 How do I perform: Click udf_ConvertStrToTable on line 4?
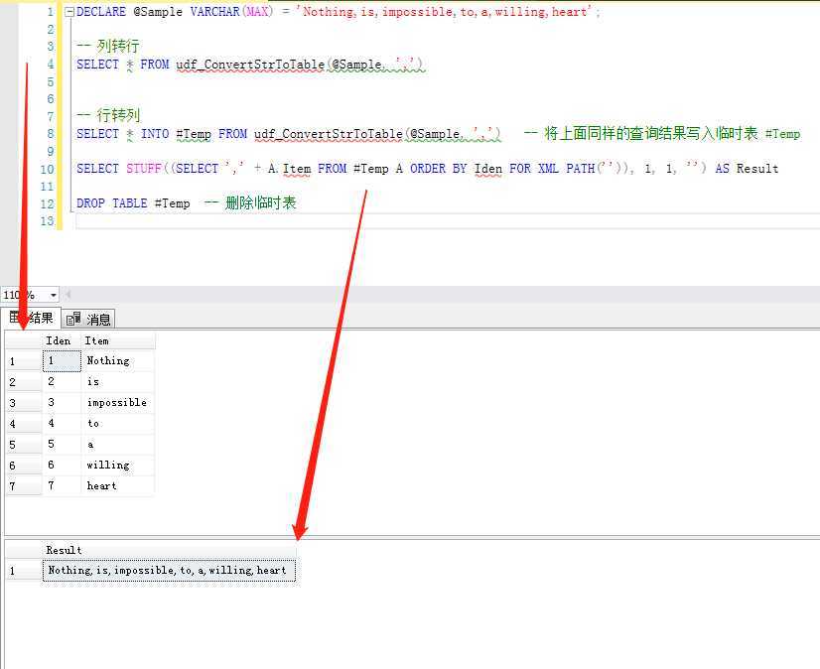[250, 65]
